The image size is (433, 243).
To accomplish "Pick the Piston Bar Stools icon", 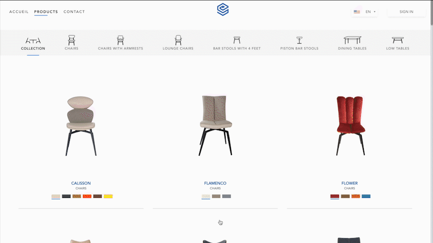I will 299,40.
